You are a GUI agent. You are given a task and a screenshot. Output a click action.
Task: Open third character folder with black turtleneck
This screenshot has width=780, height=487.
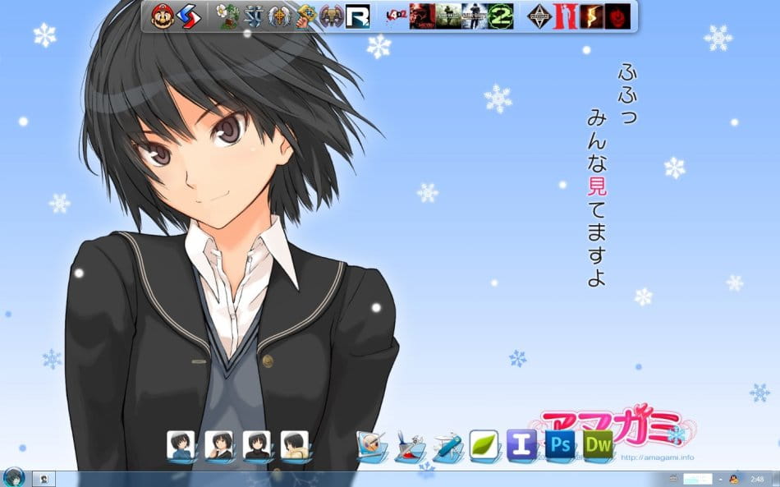[x=257, y=447]
